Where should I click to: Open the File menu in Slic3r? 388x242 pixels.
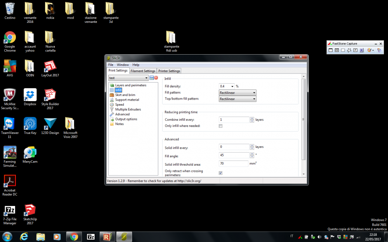(x=111, y=65)
